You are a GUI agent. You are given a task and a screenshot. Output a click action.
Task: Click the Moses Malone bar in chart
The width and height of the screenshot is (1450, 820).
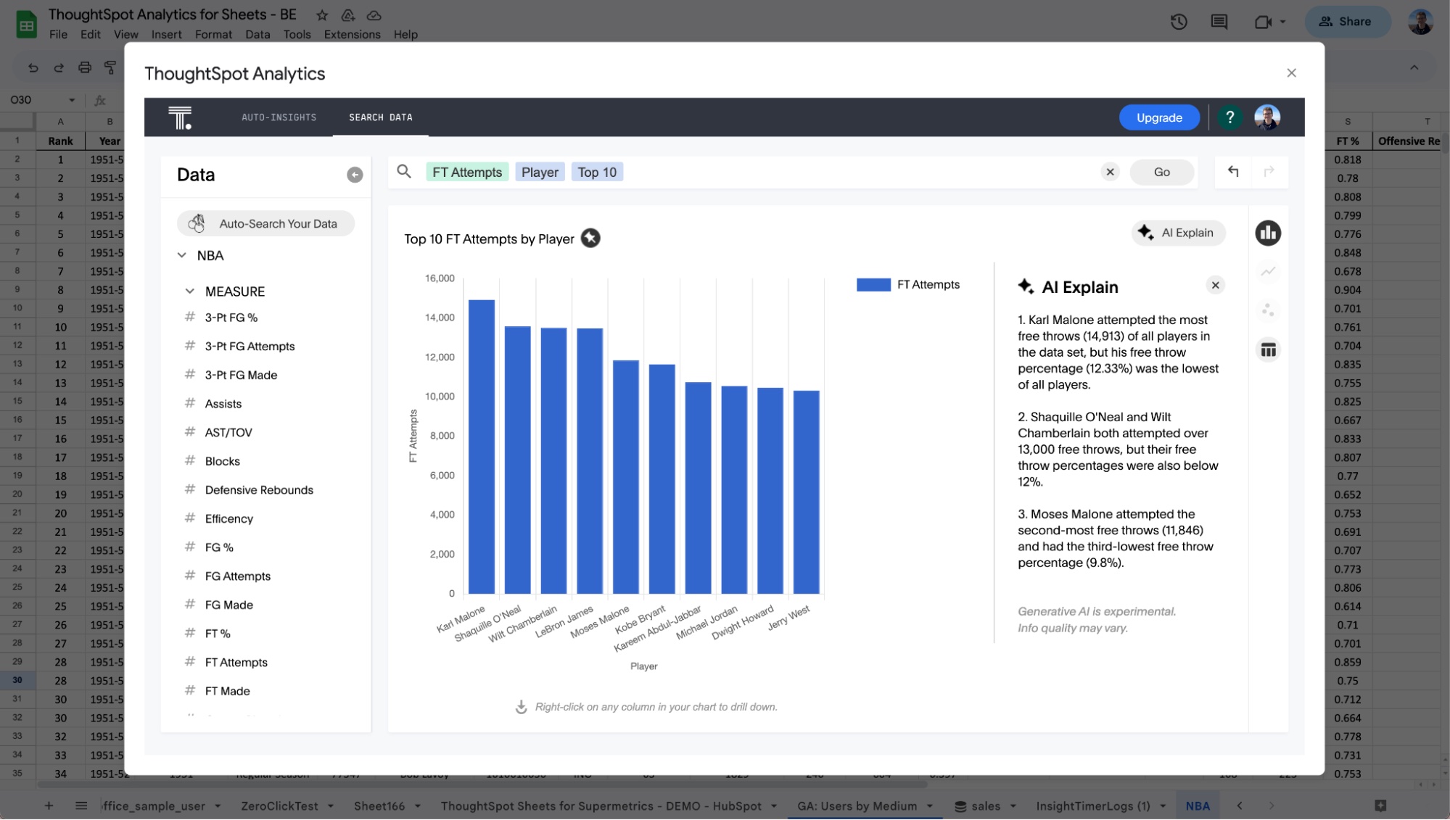coord(626,477)
